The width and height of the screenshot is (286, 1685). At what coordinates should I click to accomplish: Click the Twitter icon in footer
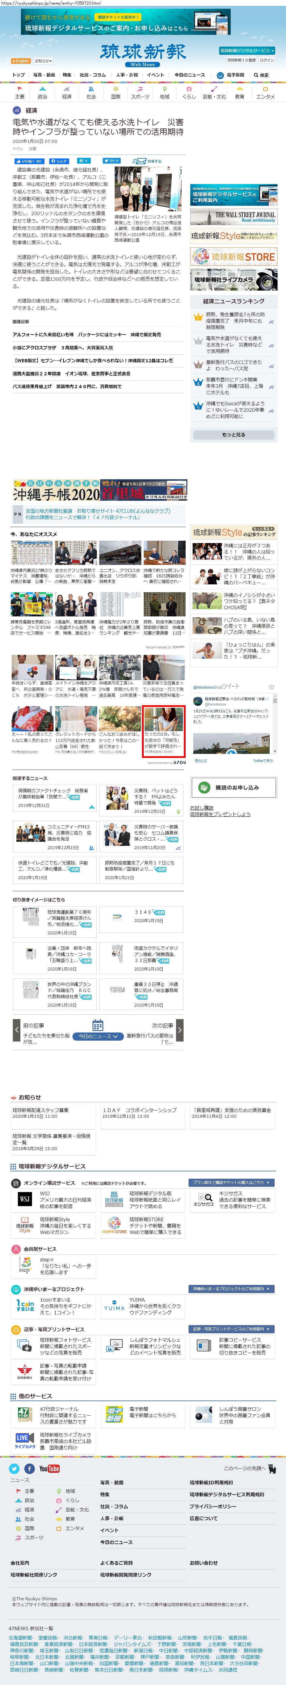14,1468
